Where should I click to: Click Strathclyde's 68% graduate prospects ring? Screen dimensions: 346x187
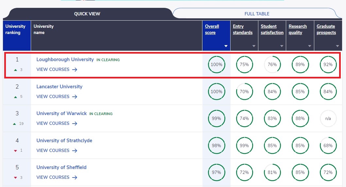pos(328,145)
